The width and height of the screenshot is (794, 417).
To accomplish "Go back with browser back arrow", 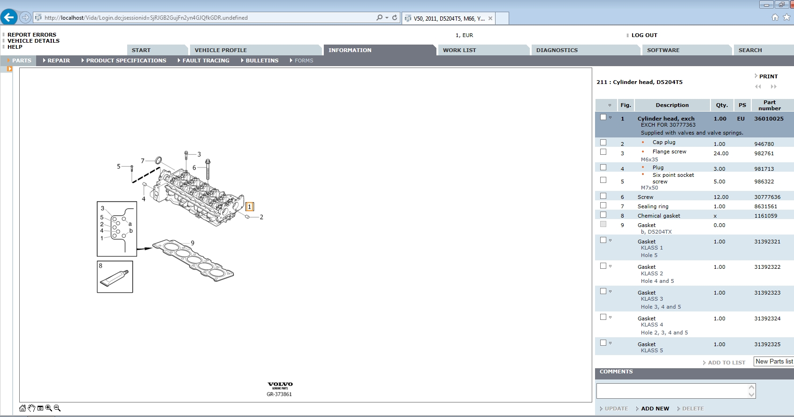I will 9,17.
